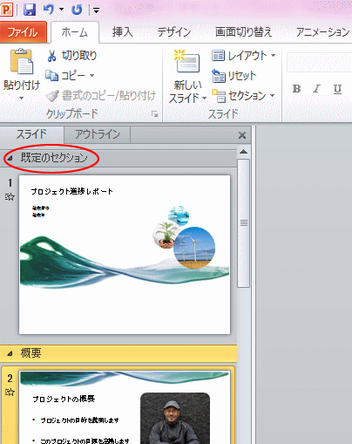Open the ファイル tab
The image size is (352, 444).
24,32
